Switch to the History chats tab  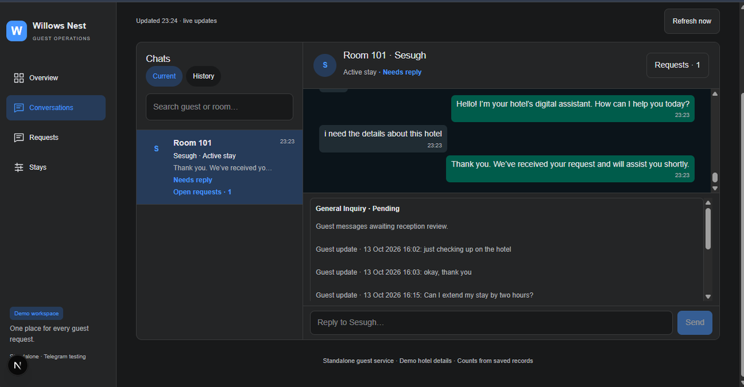(x=203, y=76)
